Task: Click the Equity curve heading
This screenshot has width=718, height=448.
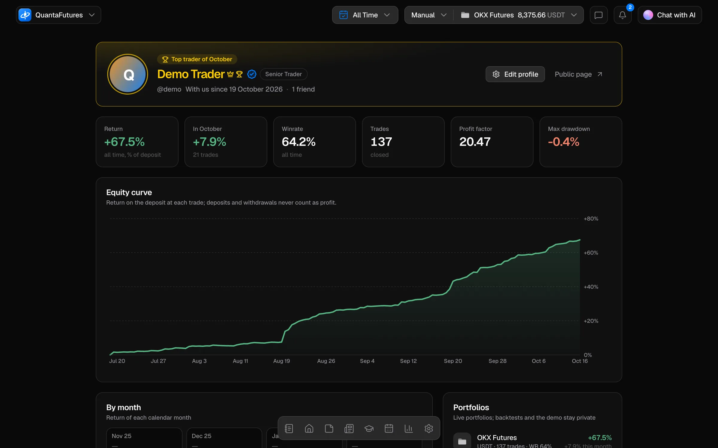Action: [129, 192]
